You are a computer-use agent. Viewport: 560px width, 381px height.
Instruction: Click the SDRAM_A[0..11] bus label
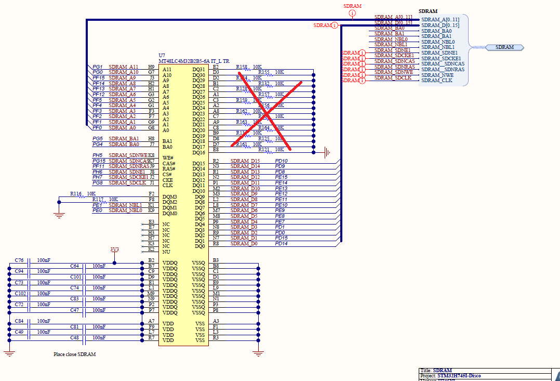tap(393, 17)
